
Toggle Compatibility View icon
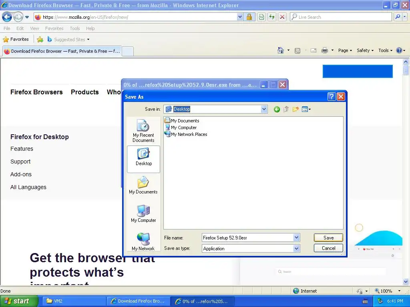261,17
